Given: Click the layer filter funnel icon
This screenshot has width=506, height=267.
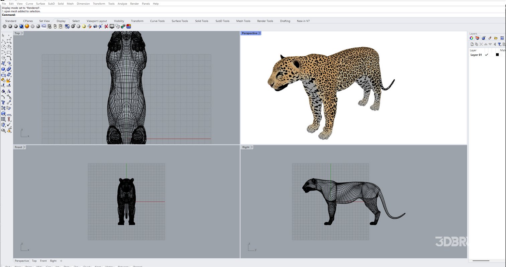Looking at the screenshot, I should click(499, 44).
